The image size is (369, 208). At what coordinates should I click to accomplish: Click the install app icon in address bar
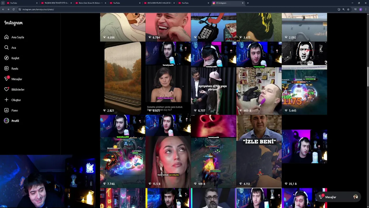pyautogui.click(x=339, y=9)
